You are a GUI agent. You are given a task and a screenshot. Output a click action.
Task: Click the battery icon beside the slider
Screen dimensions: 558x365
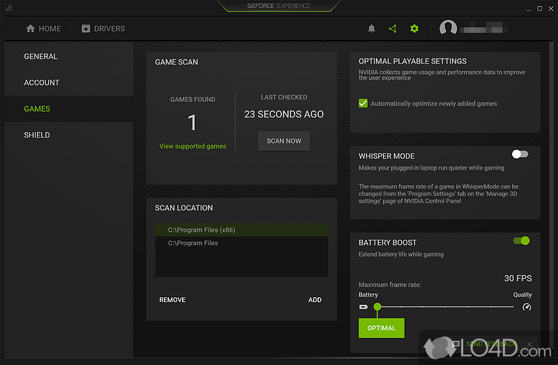(363, 306)
